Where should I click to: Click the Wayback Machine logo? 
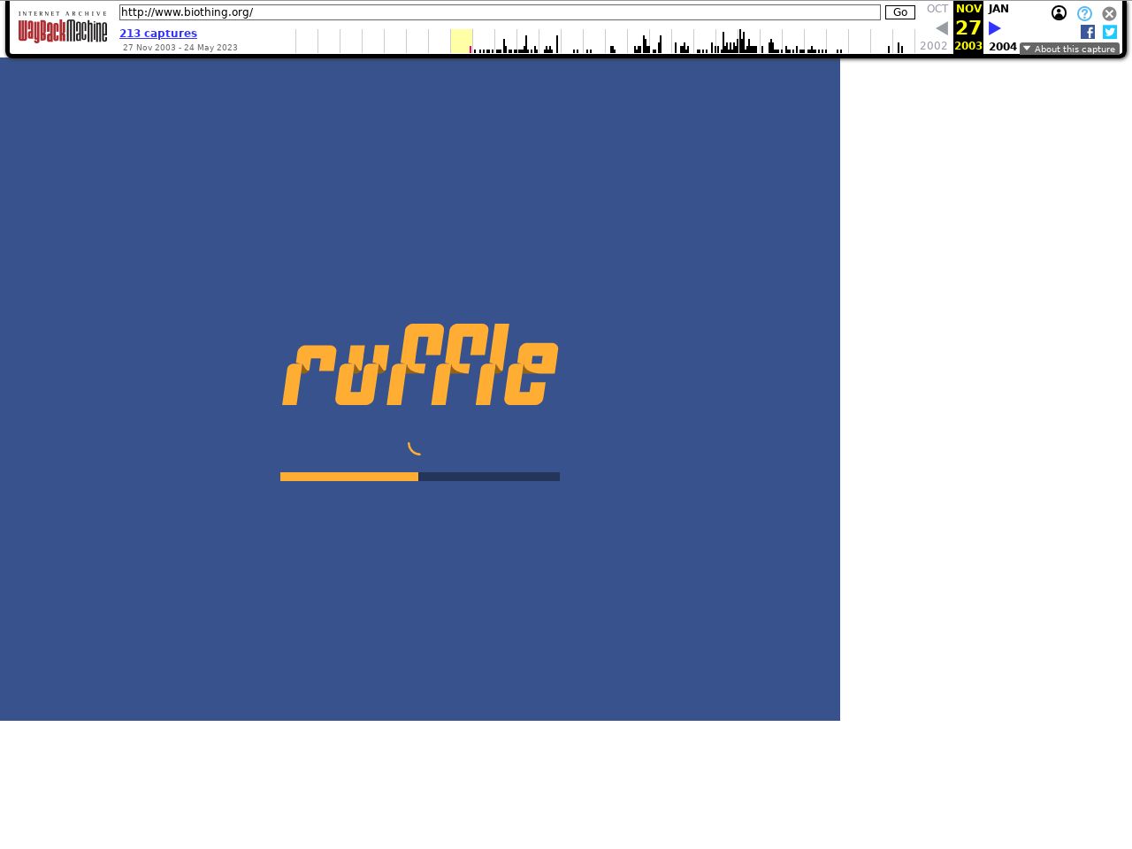point(62,28)
